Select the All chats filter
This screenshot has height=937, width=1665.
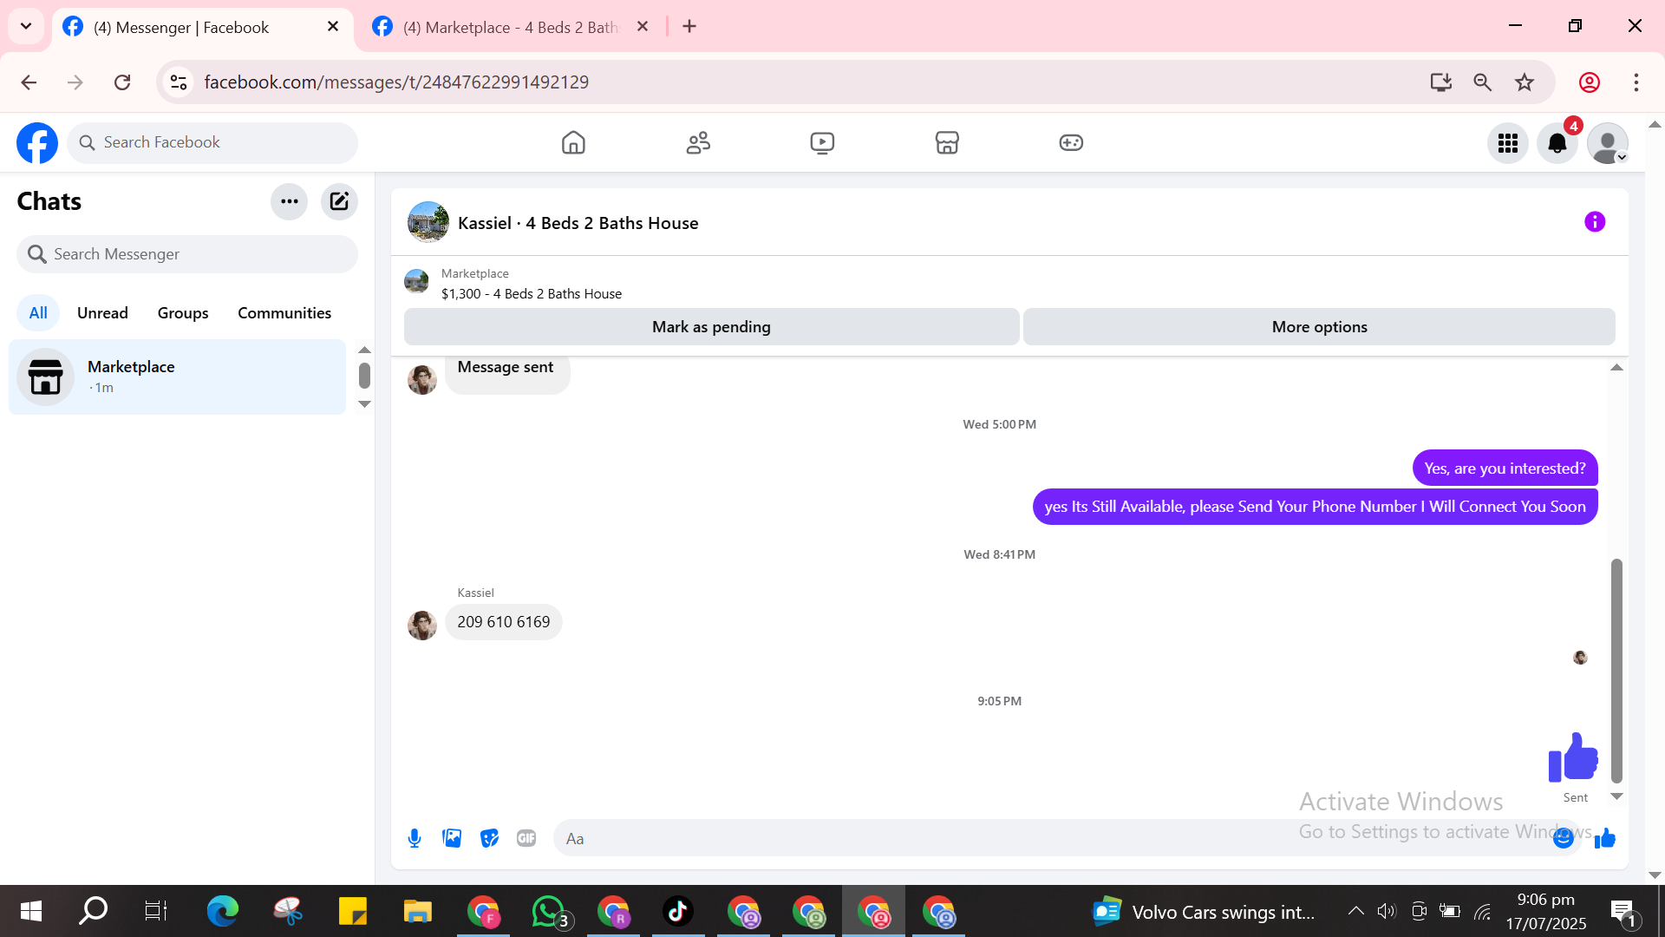pos(38,313)
